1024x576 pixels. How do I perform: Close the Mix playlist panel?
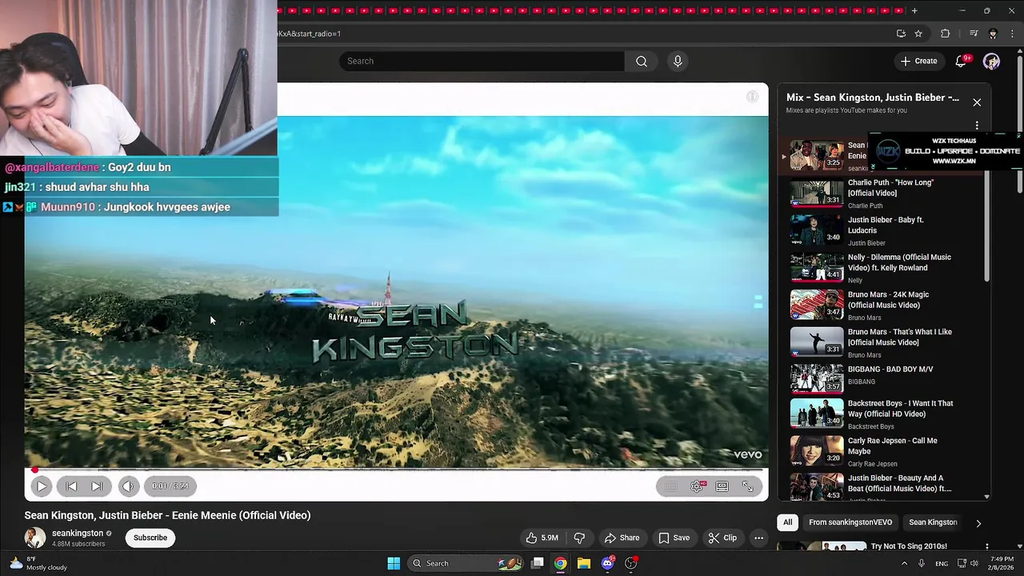tap(977, 102)
